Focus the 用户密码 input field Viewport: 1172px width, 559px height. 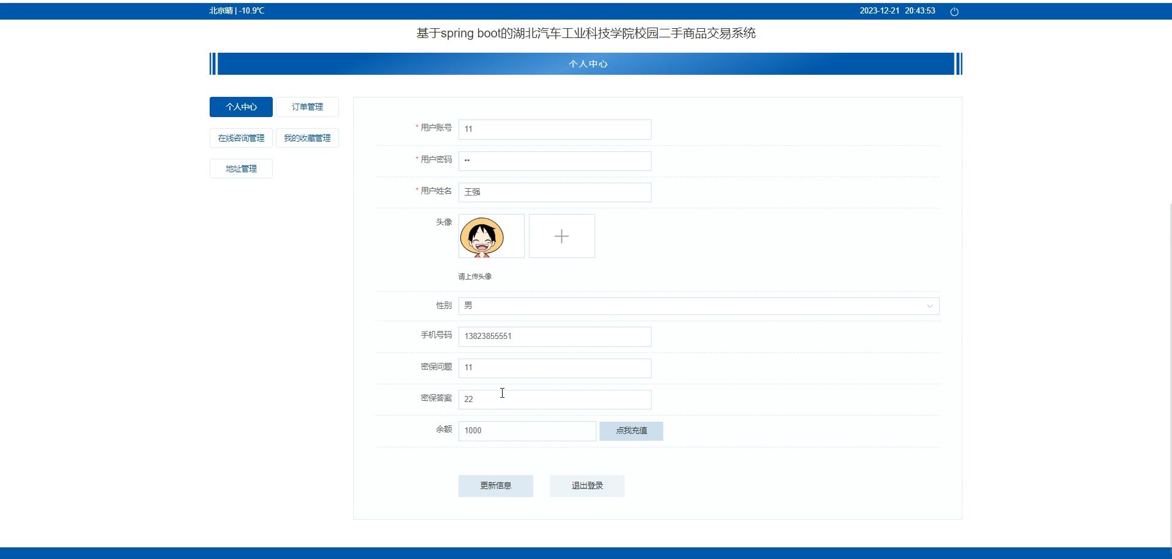tap(555, 161)
